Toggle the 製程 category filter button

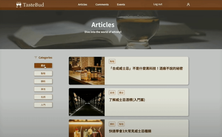[x=43, y=73]
